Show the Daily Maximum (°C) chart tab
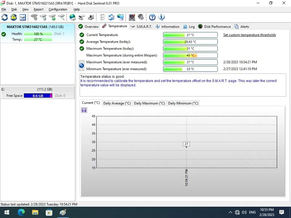 (150, 103)
